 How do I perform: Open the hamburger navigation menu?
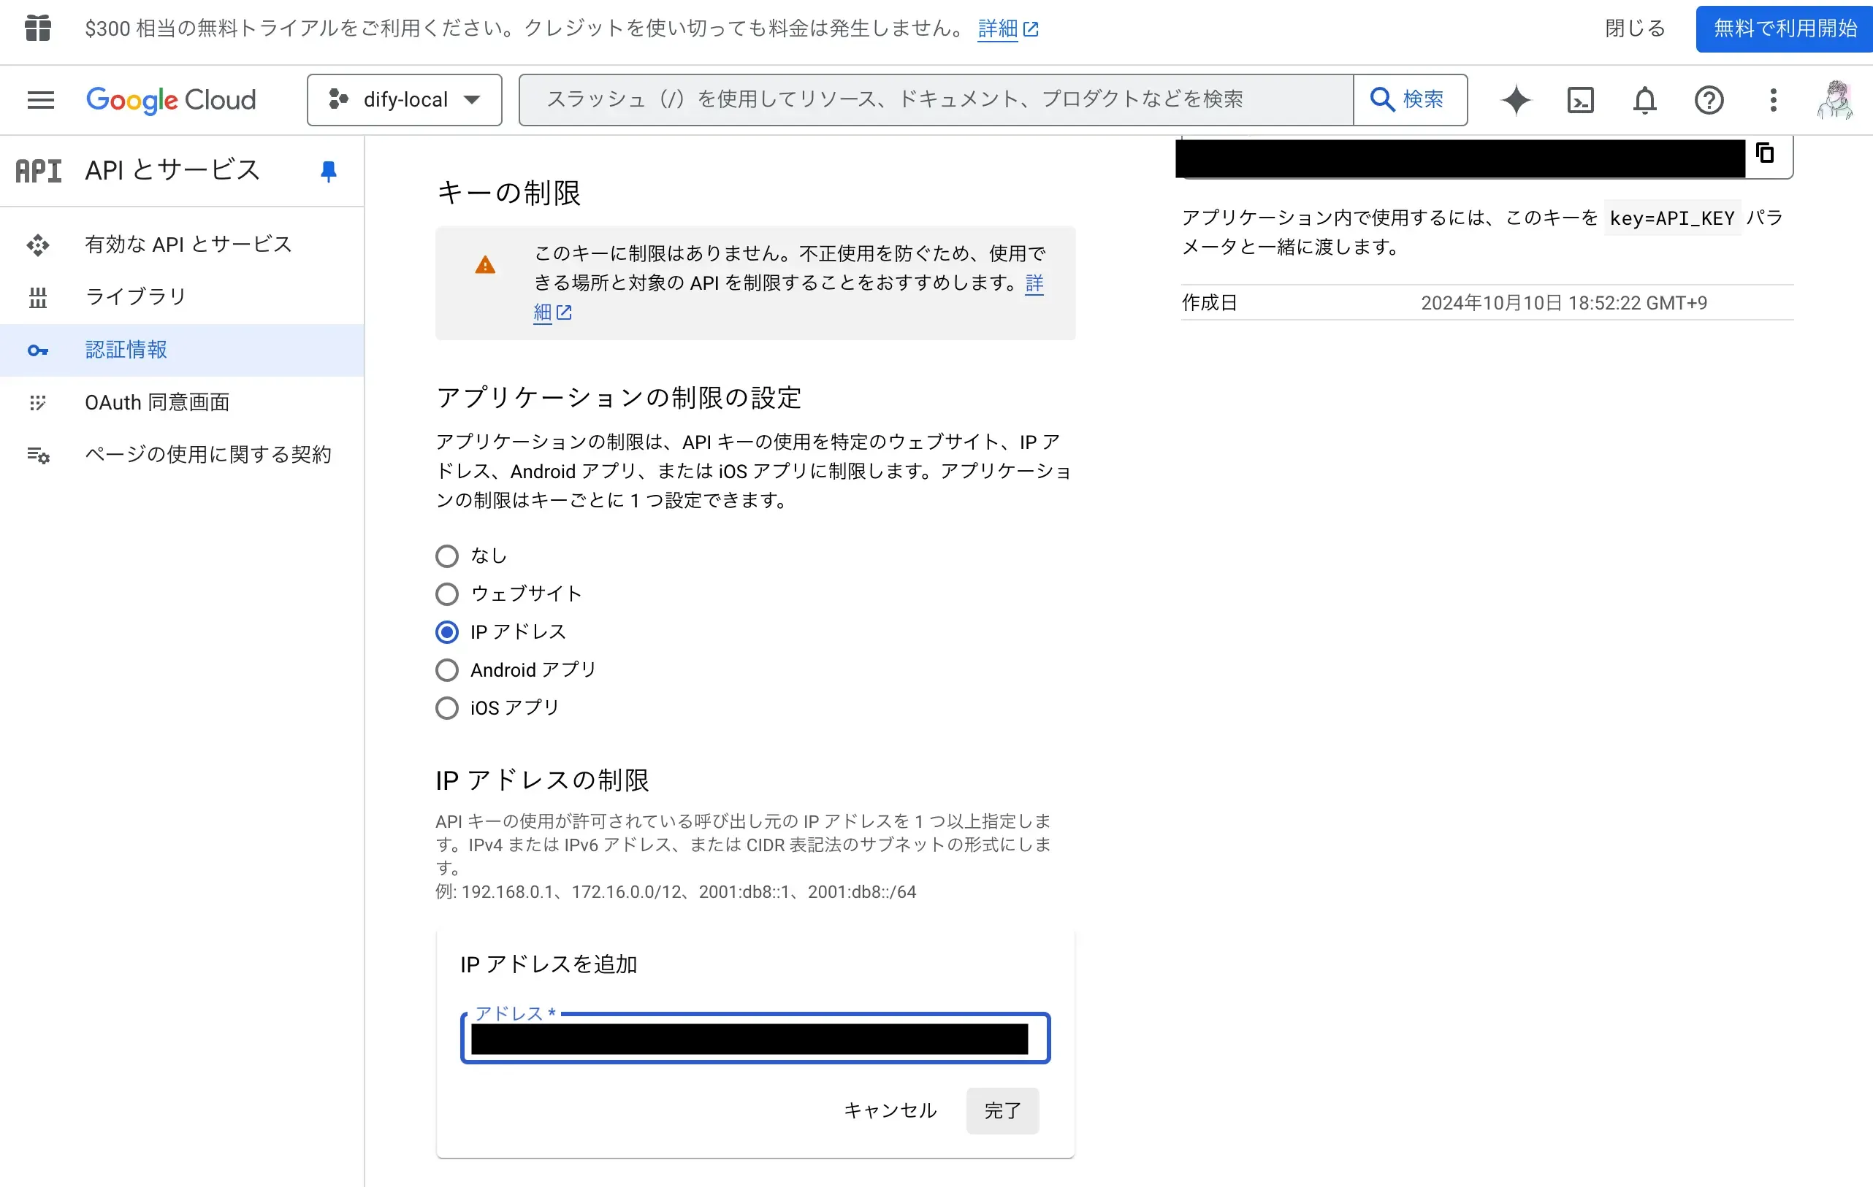click(40, 100)
